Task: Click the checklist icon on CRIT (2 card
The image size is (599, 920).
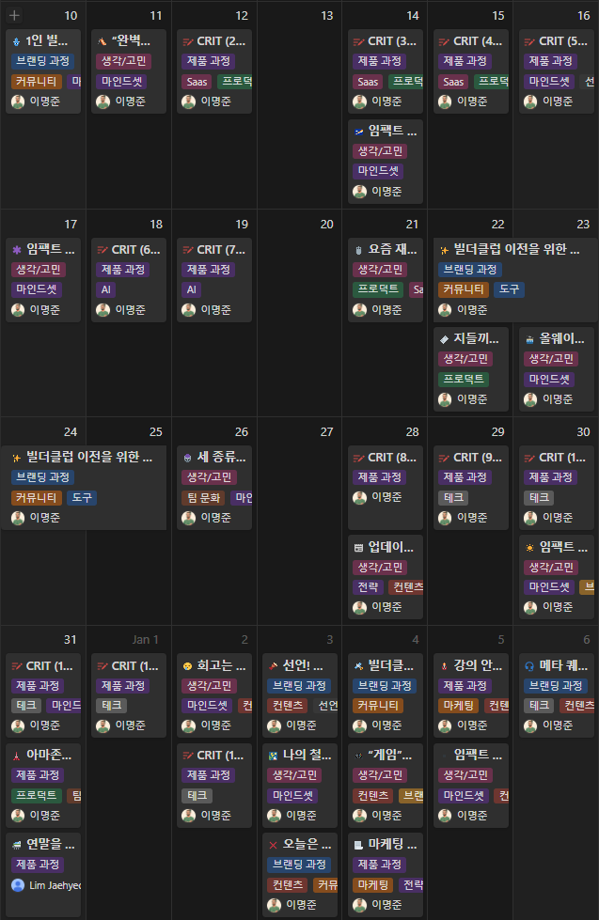Action: pyautogui.click(x=188, y=41)
